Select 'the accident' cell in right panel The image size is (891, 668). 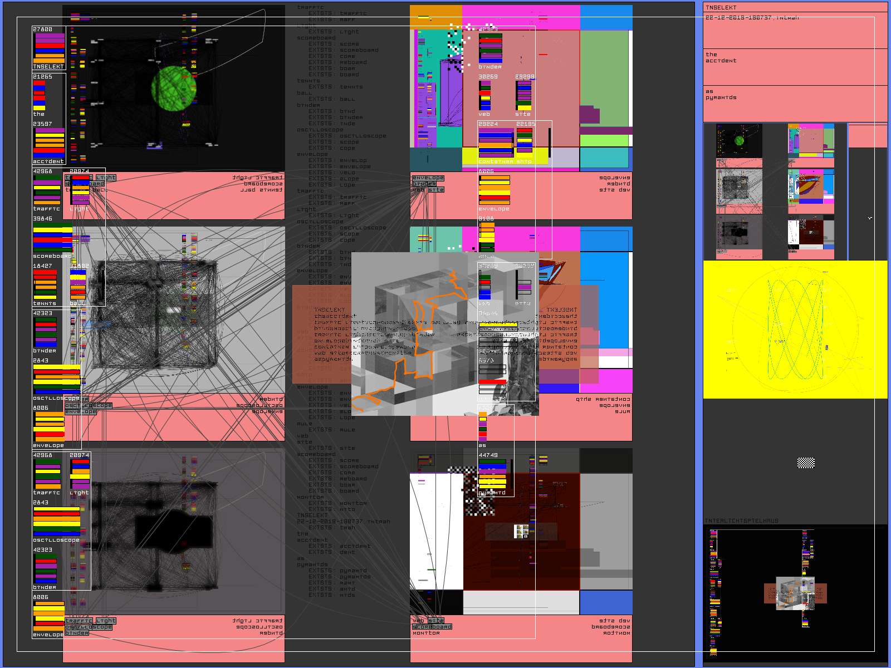point(795,67)
